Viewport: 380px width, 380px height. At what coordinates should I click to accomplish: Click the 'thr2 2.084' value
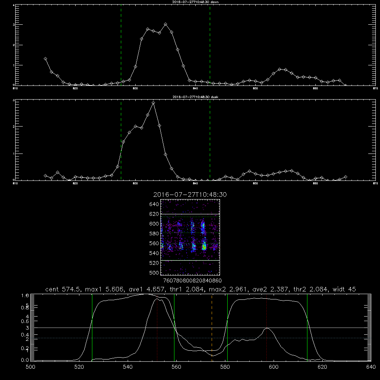coord(311,289)
